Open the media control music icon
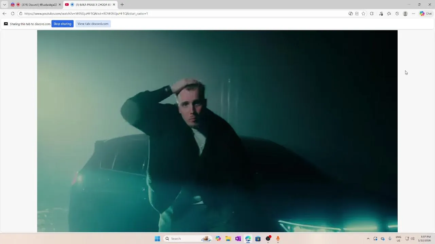 tap(381, 14)
